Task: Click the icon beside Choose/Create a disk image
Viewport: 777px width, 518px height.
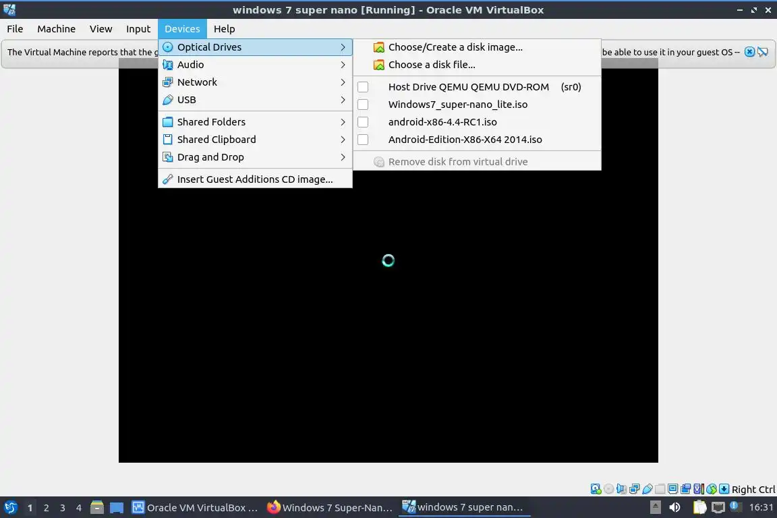Action: (379, 47)
